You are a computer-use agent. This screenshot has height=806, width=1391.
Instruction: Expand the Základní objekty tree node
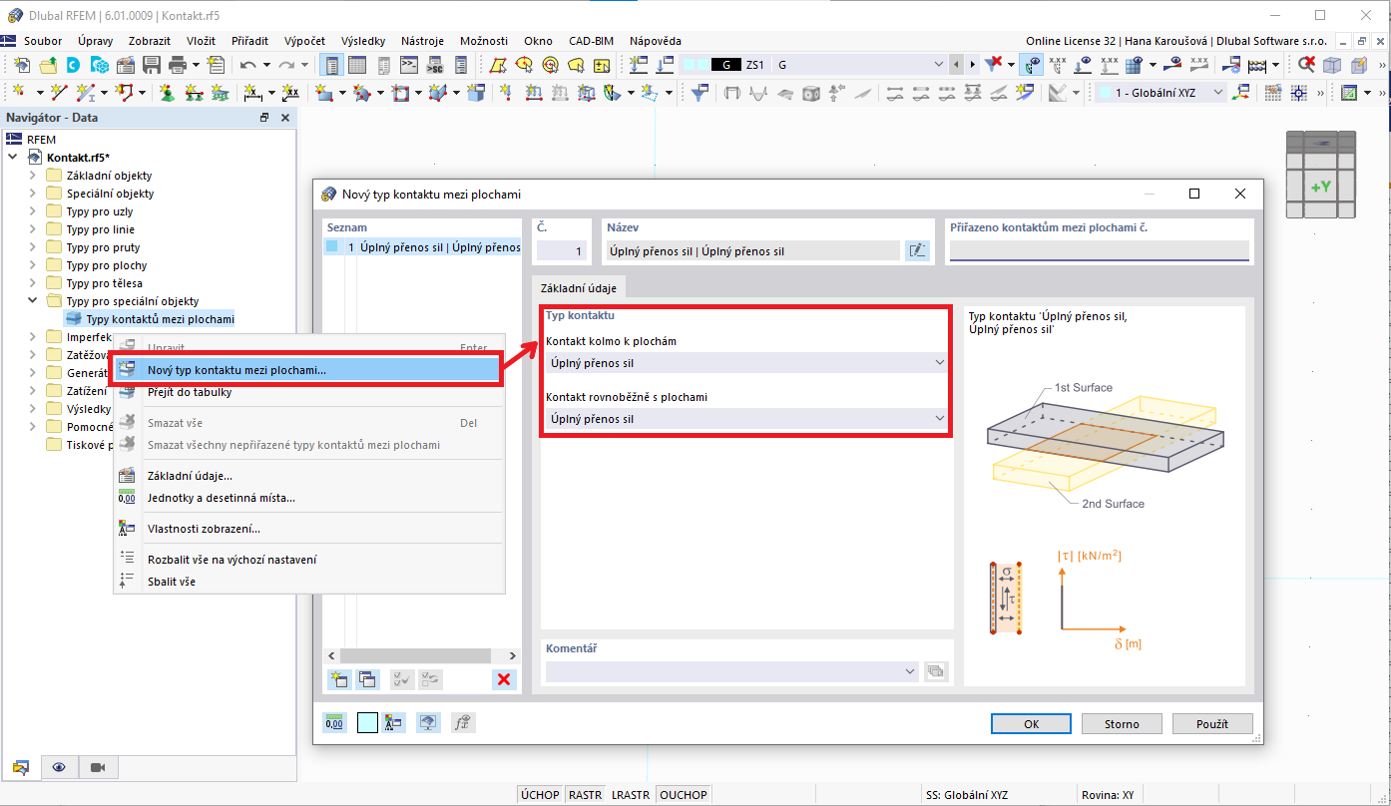click(x=32, y=176)
